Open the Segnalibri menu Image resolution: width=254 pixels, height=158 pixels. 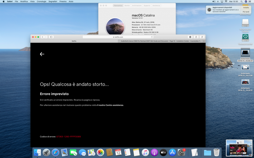[53, 2]
